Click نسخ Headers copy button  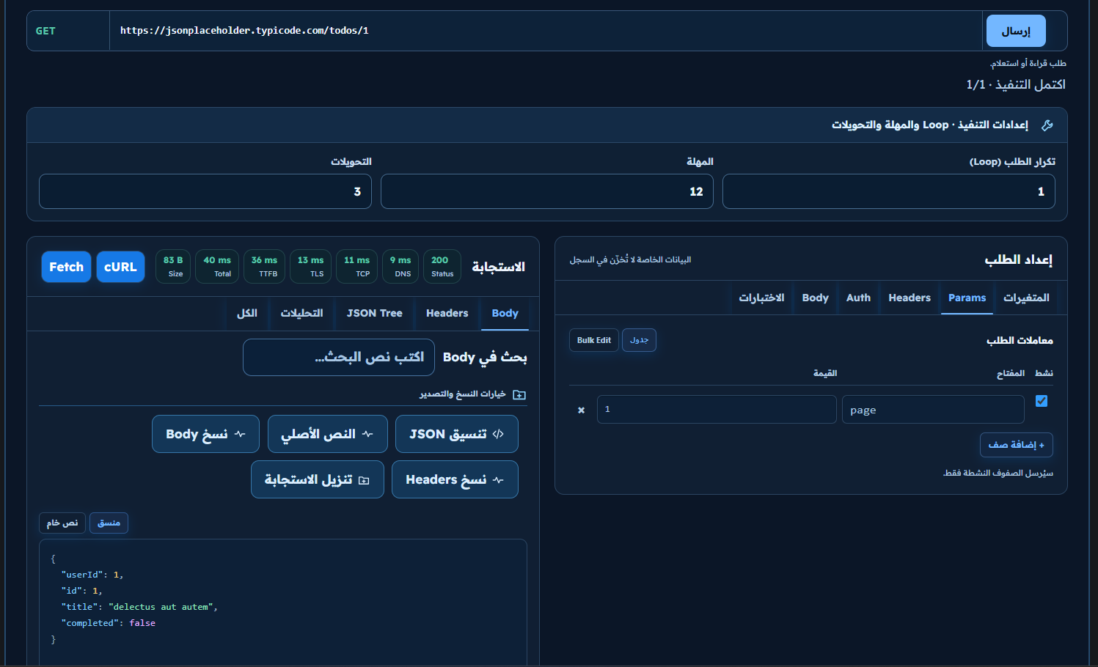(455, 479)
